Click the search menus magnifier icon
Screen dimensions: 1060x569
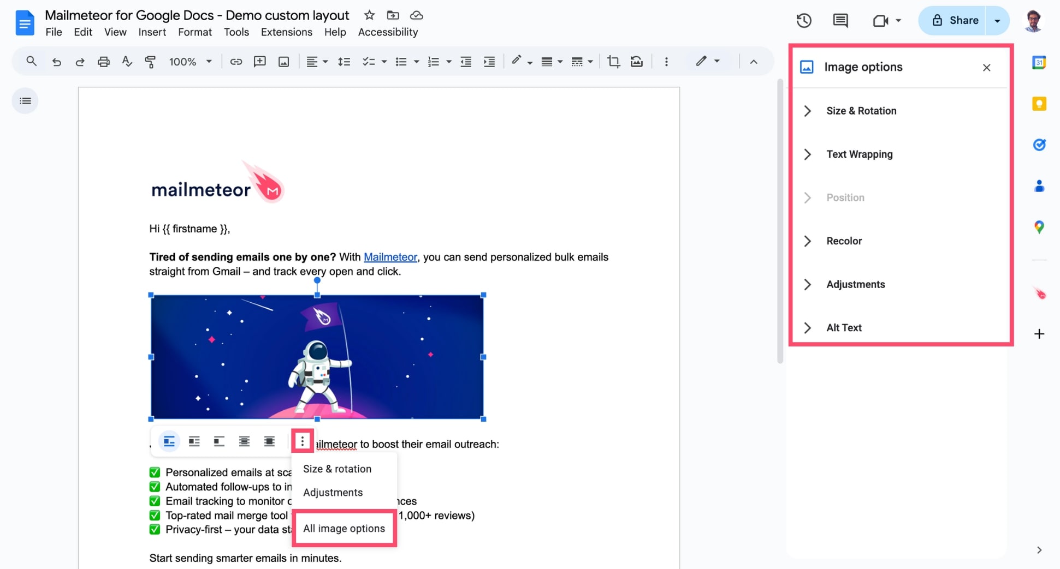coord(31,62)
